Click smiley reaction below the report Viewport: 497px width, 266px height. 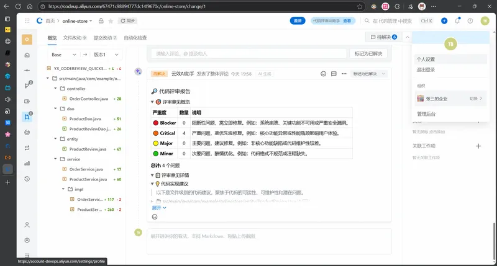[x=155, y=216]
